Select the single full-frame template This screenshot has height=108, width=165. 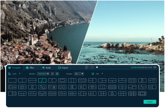click(12, 80)
